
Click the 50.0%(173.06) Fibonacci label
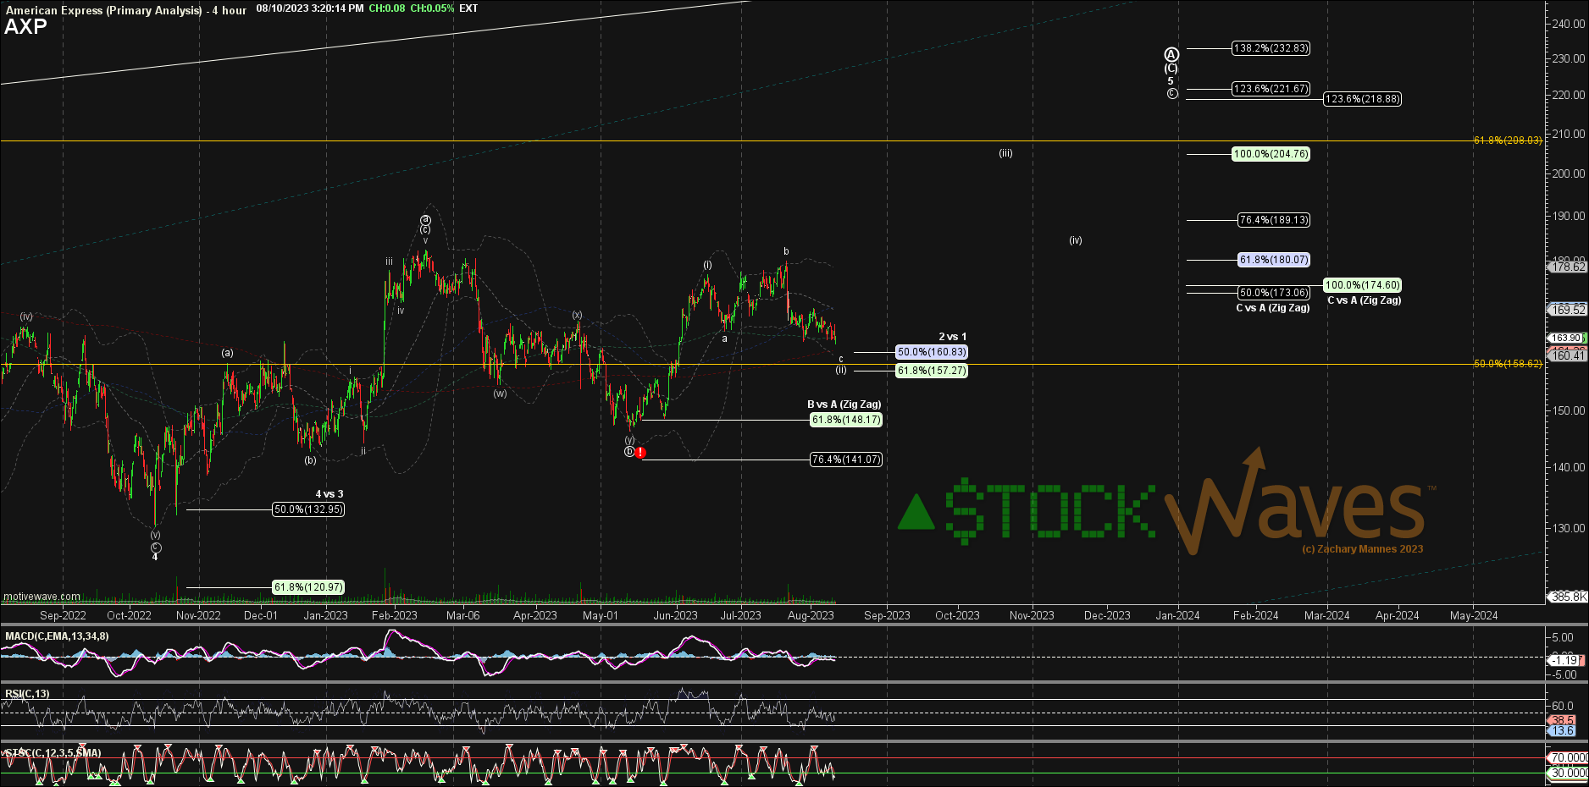coord(1274,293)
